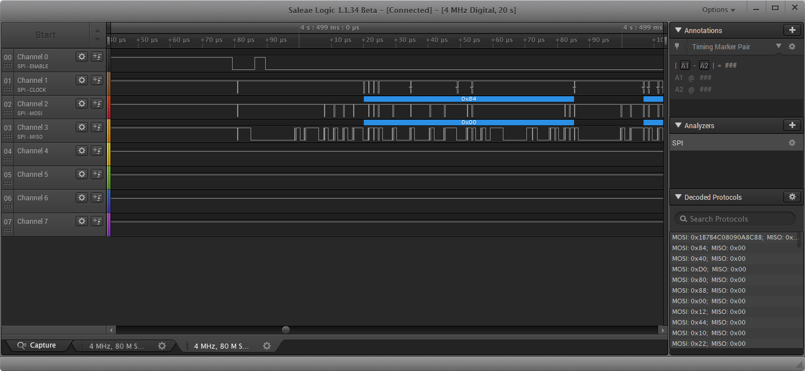
Task: Open Channel 6 settings gear
Action: point(82,198)
